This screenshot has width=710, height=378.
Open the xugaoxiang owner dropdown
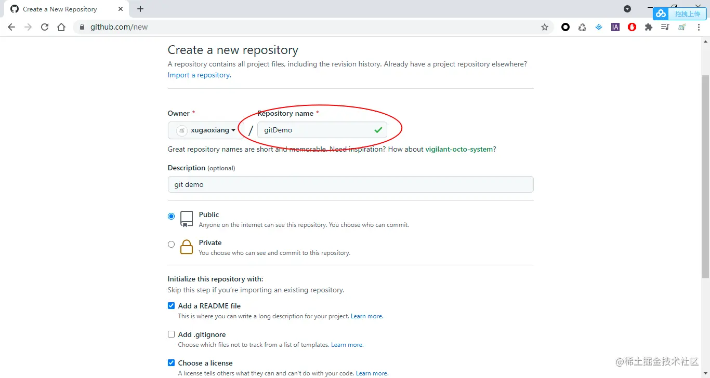(x=205, y=130)
